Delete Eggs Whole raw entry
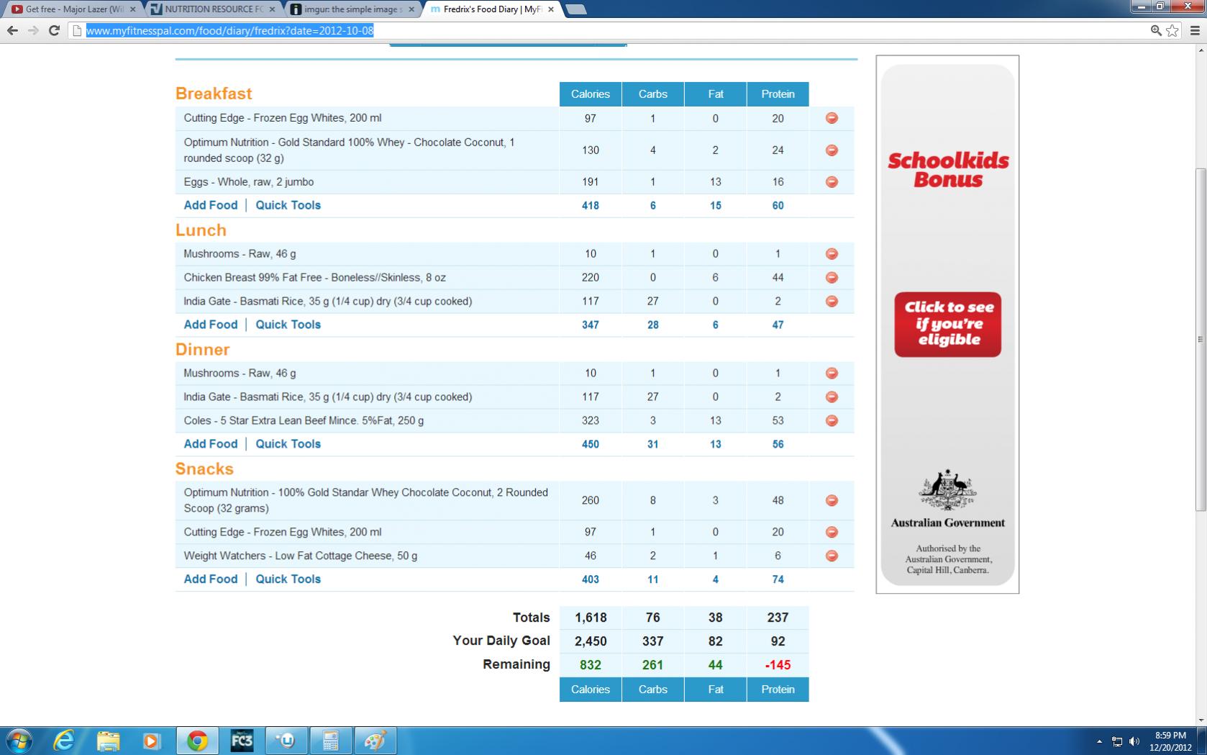Image resolution: width=1207 pixels, height=755 pixels. pos(832,182)
